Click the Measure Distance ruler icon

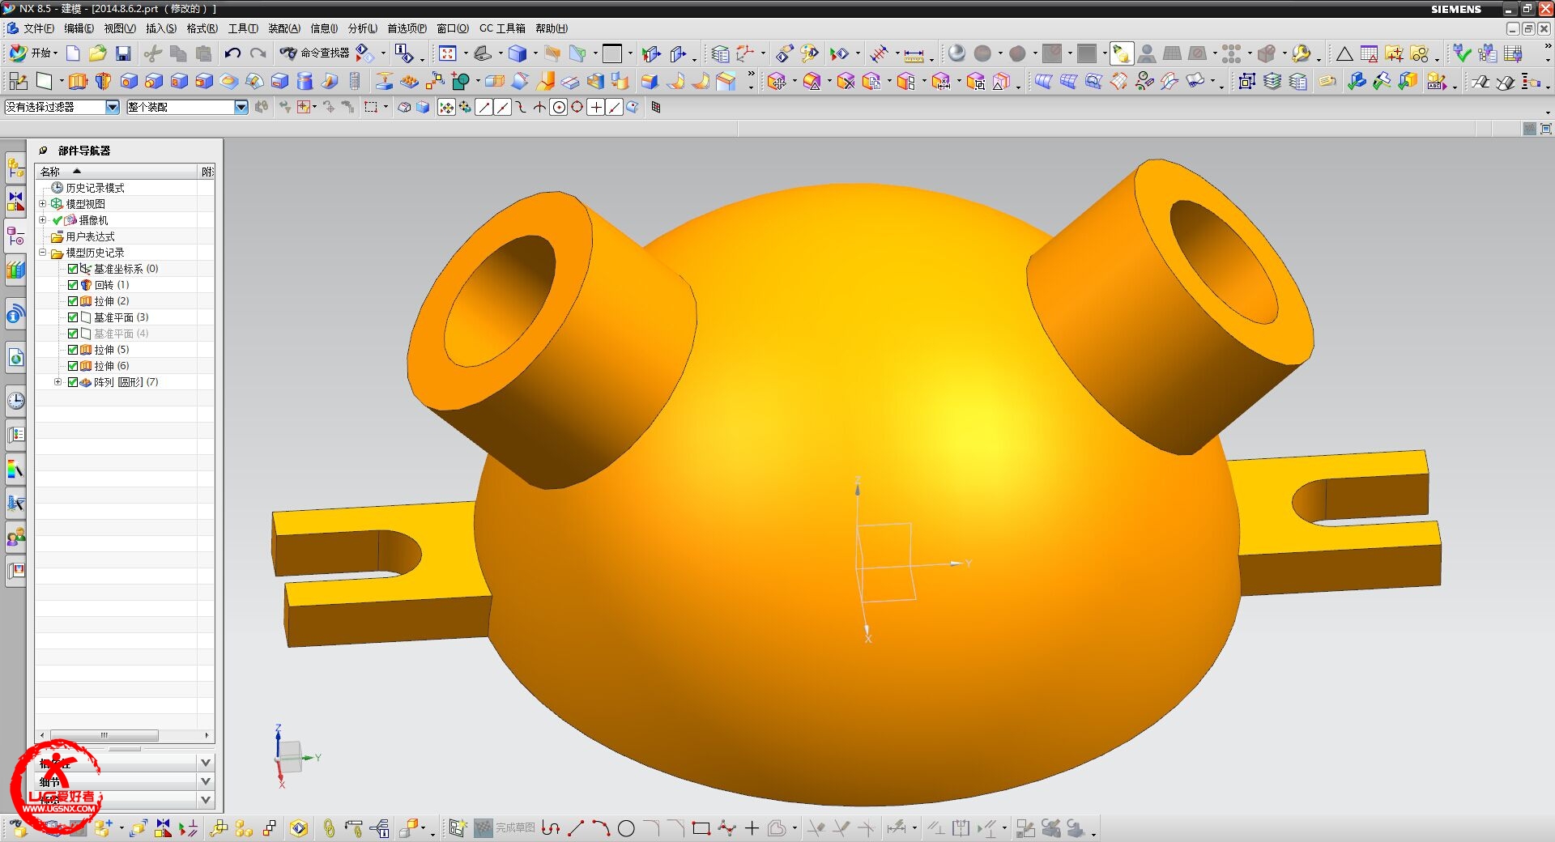point(914,54)
